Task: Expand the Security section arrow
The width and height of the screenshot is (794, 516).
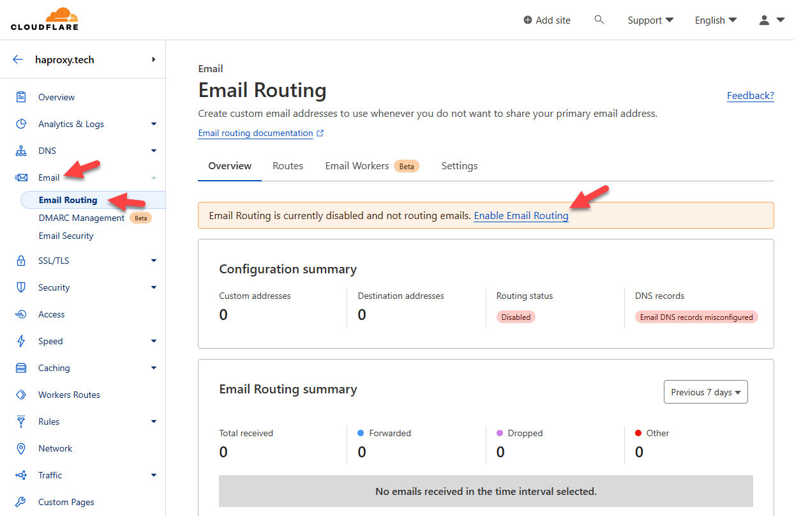Action: pyautogui.click(x=154, y=287)
